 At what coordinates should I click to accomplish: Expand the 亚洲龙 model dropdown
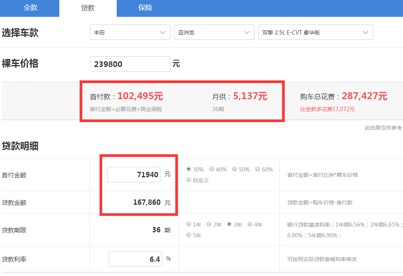(214, 32)
